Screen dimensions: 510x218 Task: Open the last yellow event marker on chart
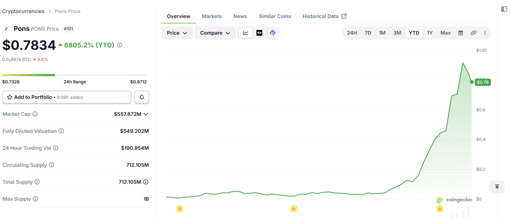coord(440,209)
